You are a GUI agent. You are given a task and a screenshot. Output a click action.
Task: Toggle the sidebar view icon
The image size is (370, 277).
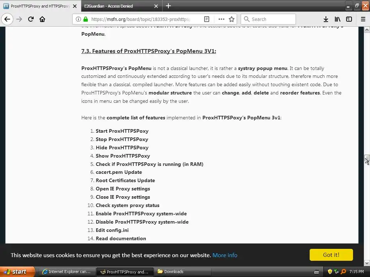[x=349, y=19]
